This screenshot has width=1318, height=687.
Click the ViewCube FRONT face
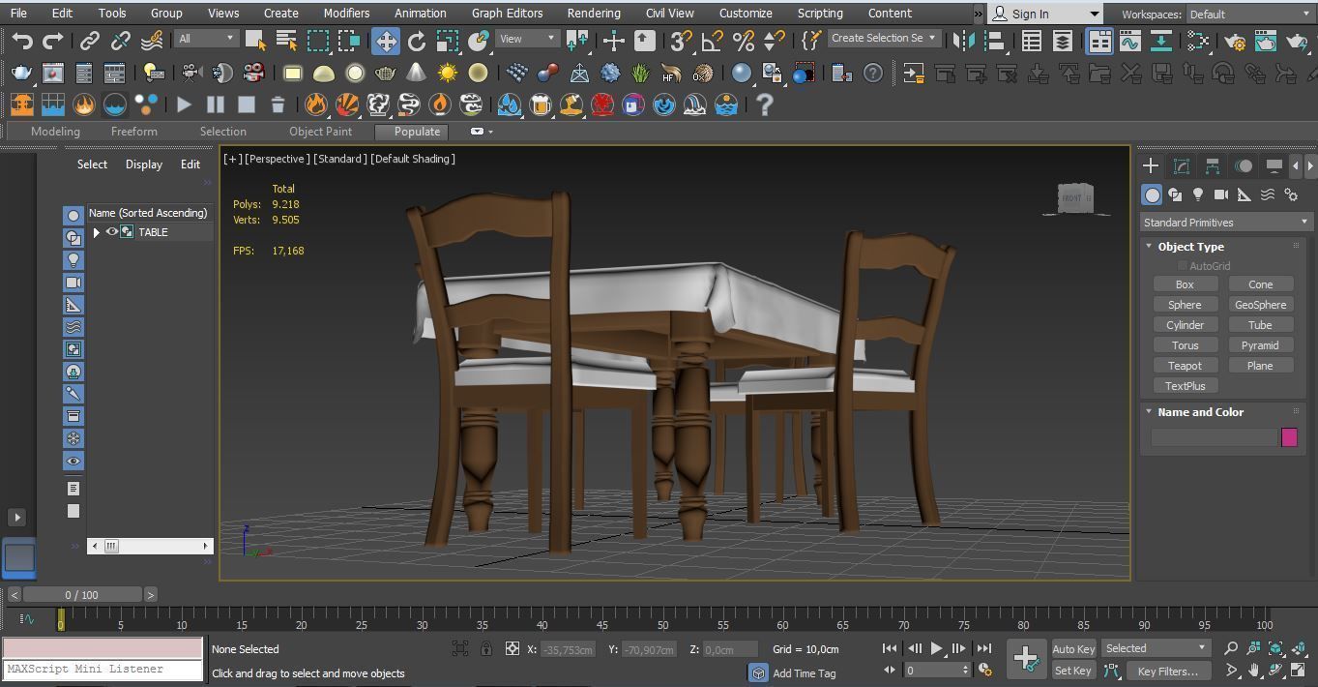(1074, 198)
